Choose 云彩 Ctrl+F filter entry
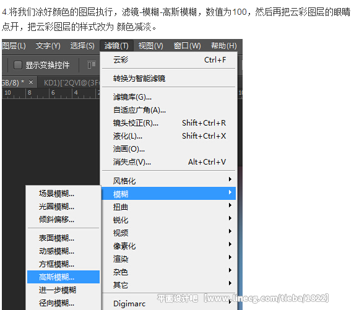 point(169,60)
